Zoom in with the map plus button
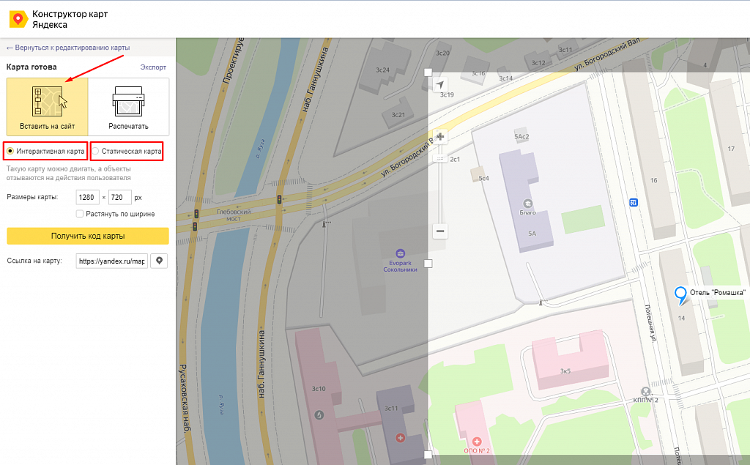Image resolution: width=750 pixels, height=465 pixels. coord(440,137)
